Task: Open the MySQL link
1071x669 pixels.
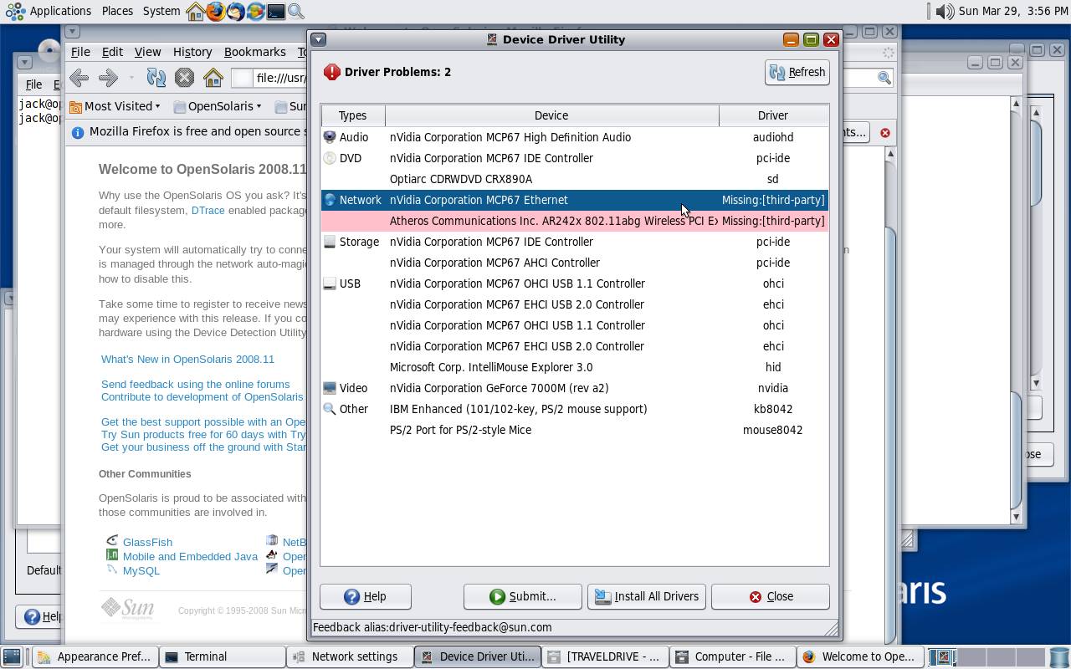Action: 141,570
